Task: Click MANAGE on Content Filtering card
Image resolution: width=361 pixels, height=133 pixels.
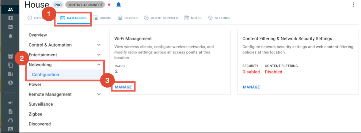Action: coord(251,87)
